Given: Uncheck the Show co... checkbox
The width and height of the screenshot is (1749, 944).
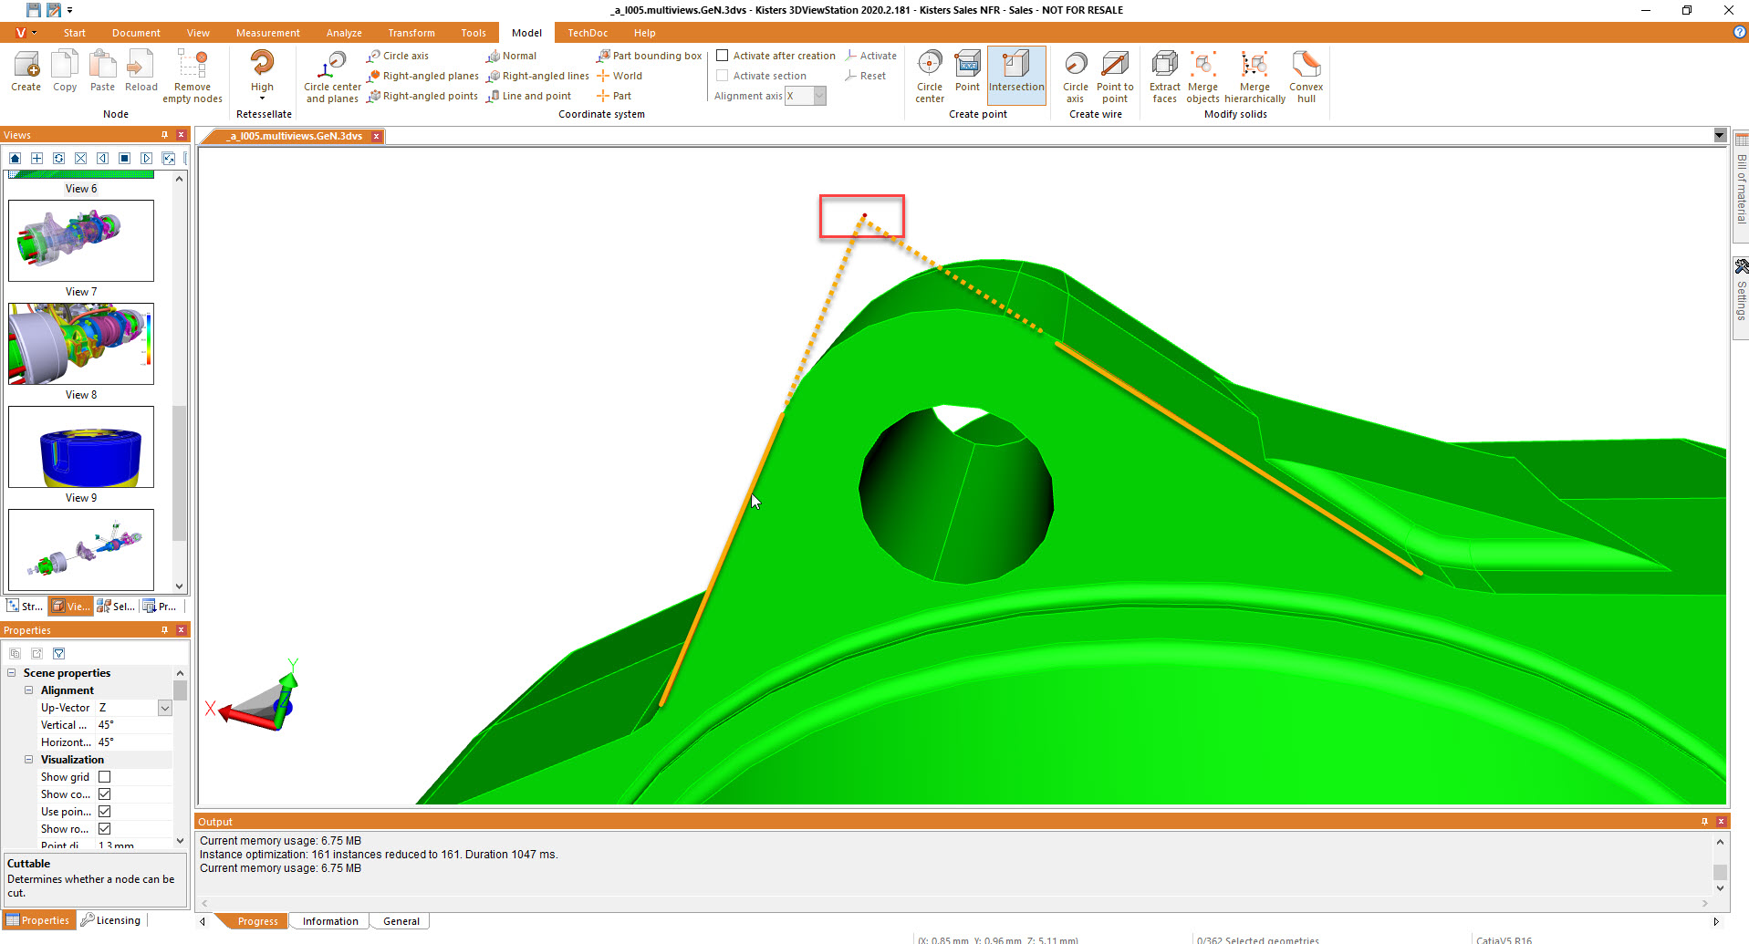Looking at the screenshot, I should [104, 794].
